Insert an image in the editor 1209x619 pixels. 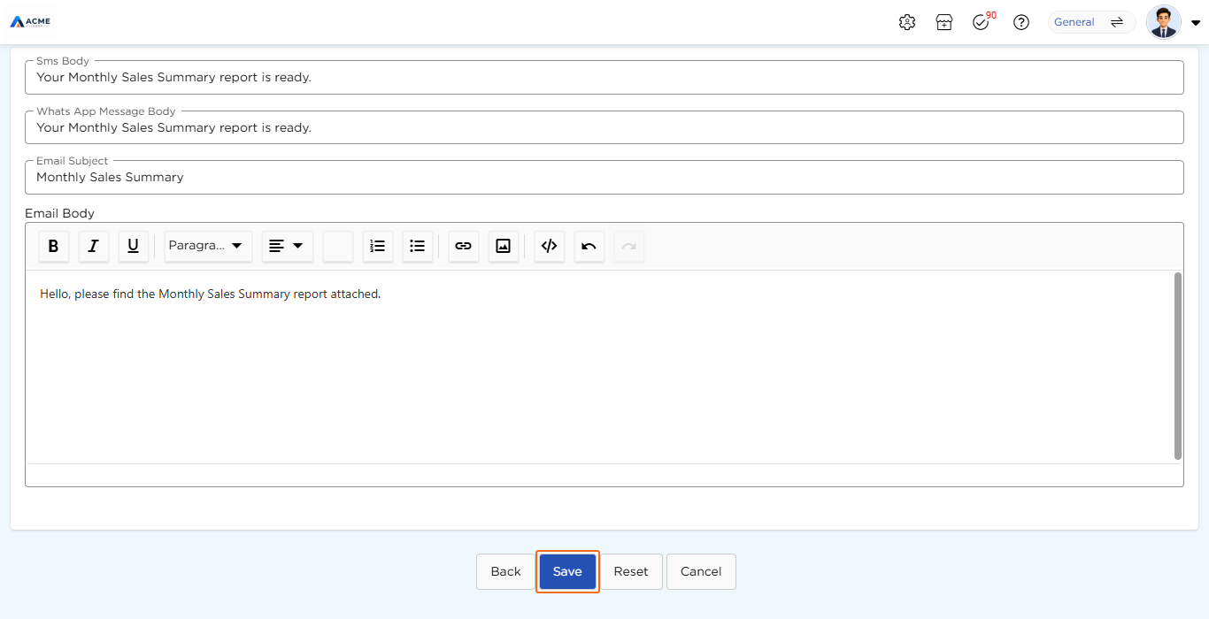503,247
